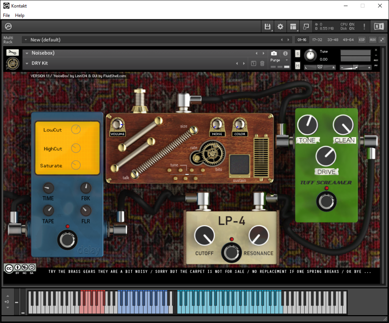Click the COLOR knob on wooden box
Image resolution: width=389 pixels, height=323 pixels.
239,124
